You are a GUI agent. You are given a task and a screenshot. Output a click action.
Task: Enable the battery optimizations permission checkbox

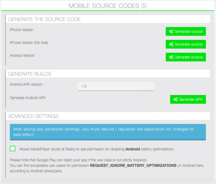click(13, 149)
